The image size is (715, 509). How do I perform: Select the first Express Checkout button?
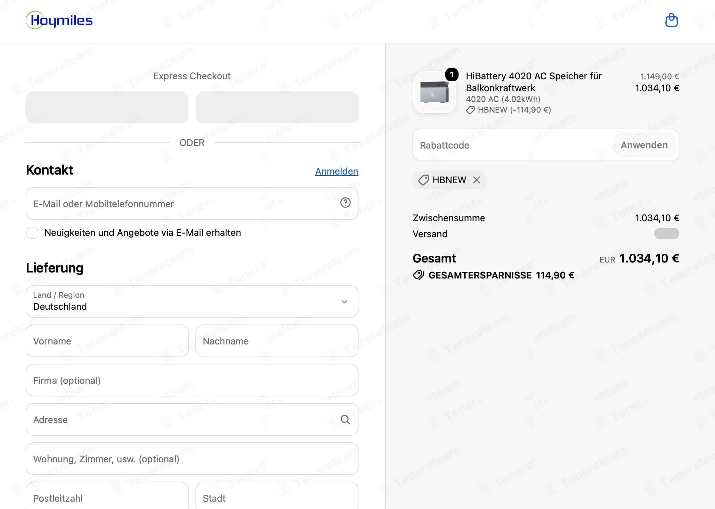click(x=107, y=107)
